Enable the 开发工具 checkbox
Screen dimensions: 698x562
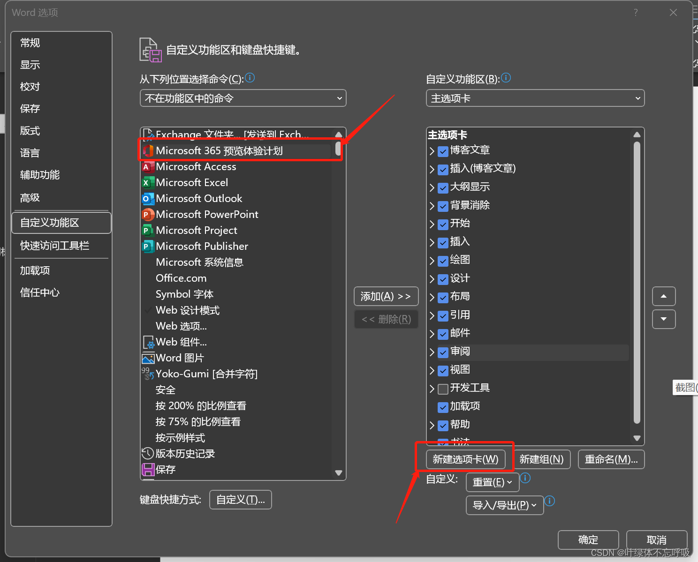point(443,389)
